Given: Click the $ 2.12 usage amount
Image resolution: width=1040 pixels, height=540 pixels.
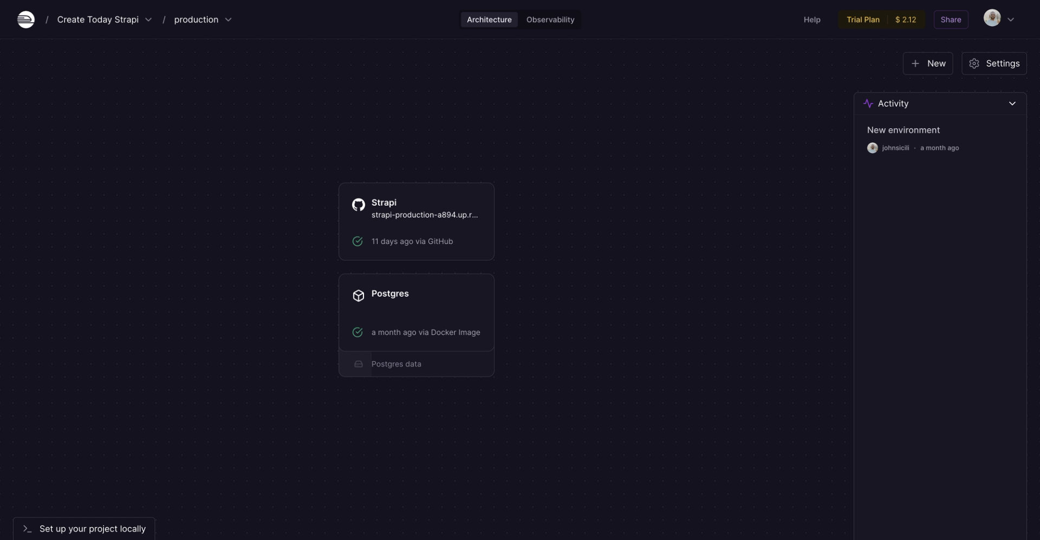Looking at the screenshot, I should 906,19.
